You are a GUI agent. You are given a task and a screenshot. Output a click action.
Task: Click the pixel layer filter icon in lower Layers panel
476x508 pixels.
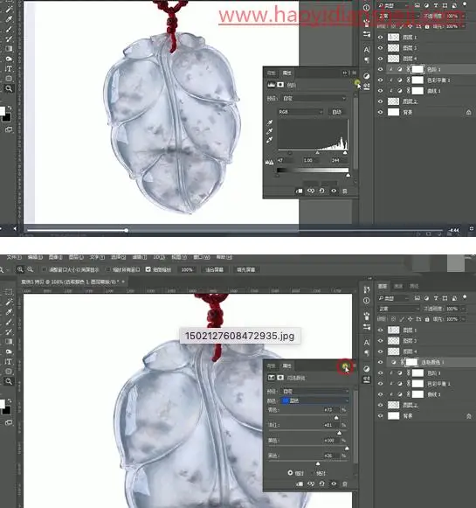tap(417, 298)
